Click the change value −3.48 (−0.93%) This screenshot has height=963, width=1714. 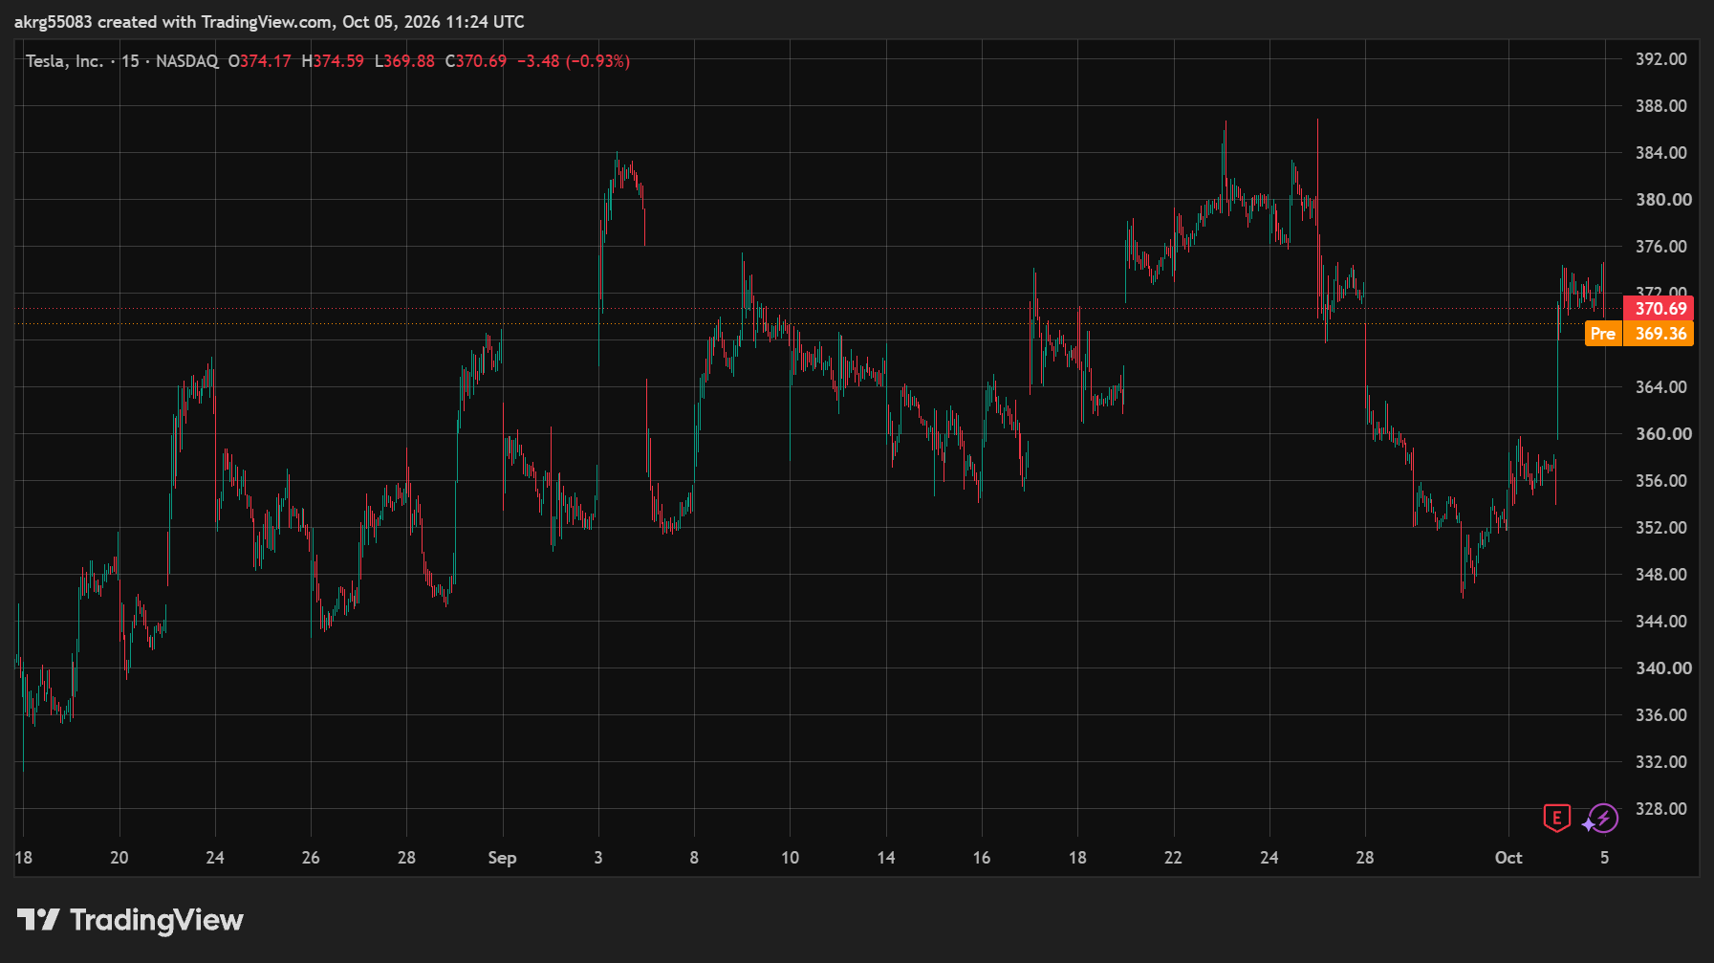(574, 61)
